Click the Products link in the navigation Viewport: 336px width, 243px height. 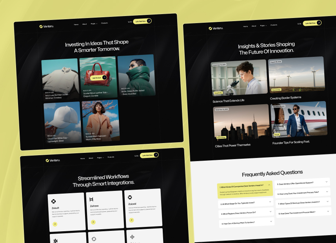pyautogui.click(x=104, y=23)
